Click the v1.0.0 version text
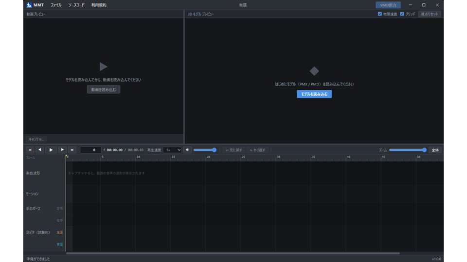This screenshot has height=262, width=467. 436,259
